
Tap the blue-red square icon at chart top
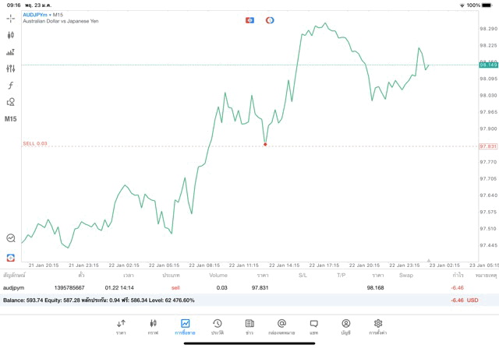(x=249, y=19)
